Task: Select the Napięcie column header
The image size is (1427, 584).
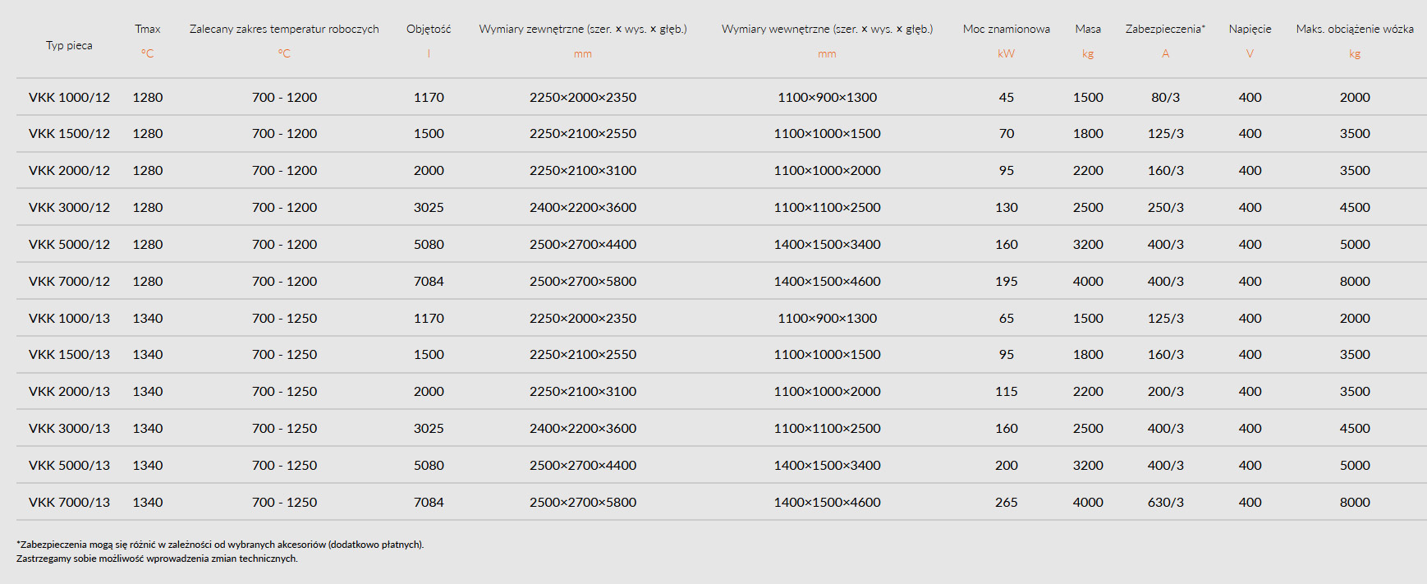Action: pos(1250,29)
